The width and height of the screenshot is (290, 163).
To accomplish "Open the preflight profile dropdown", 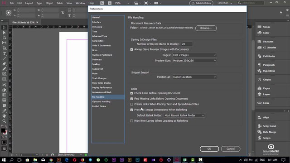I will pyautogui.click(x=81, y=155).
